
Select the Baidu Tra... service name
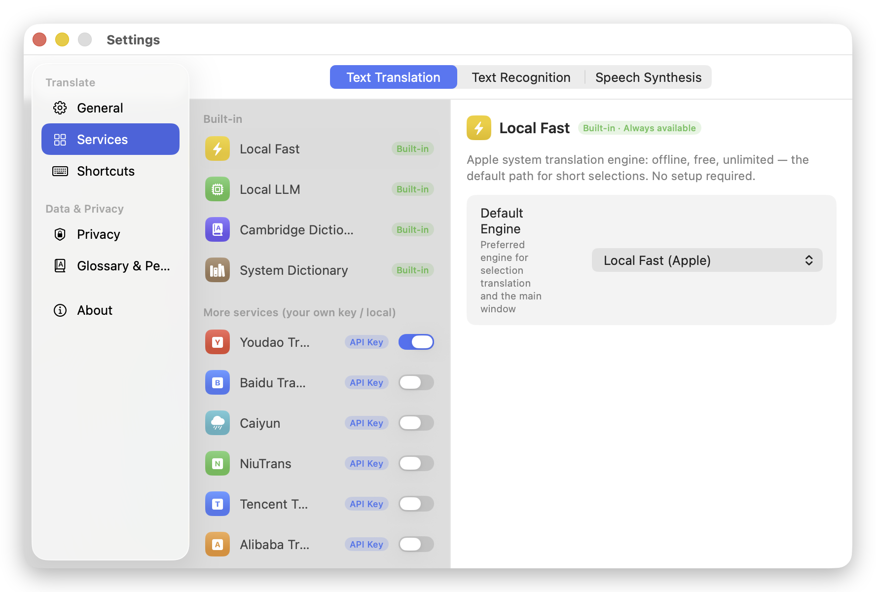pyautogui.click(x=273, y=383)
